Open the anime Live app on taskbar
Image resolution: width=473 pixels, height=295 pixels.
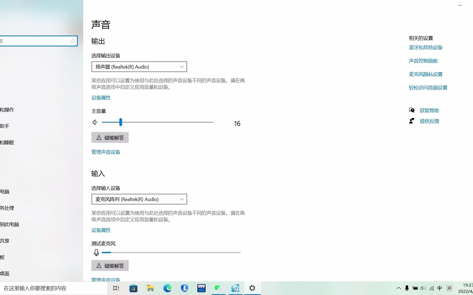[235, 288]
